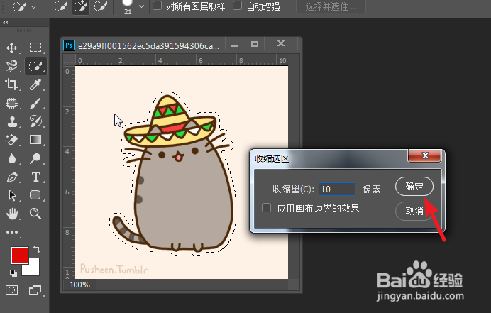Select the Clone Stamp tool
This screenshot has height=313, width=491.
click(12, 121)
